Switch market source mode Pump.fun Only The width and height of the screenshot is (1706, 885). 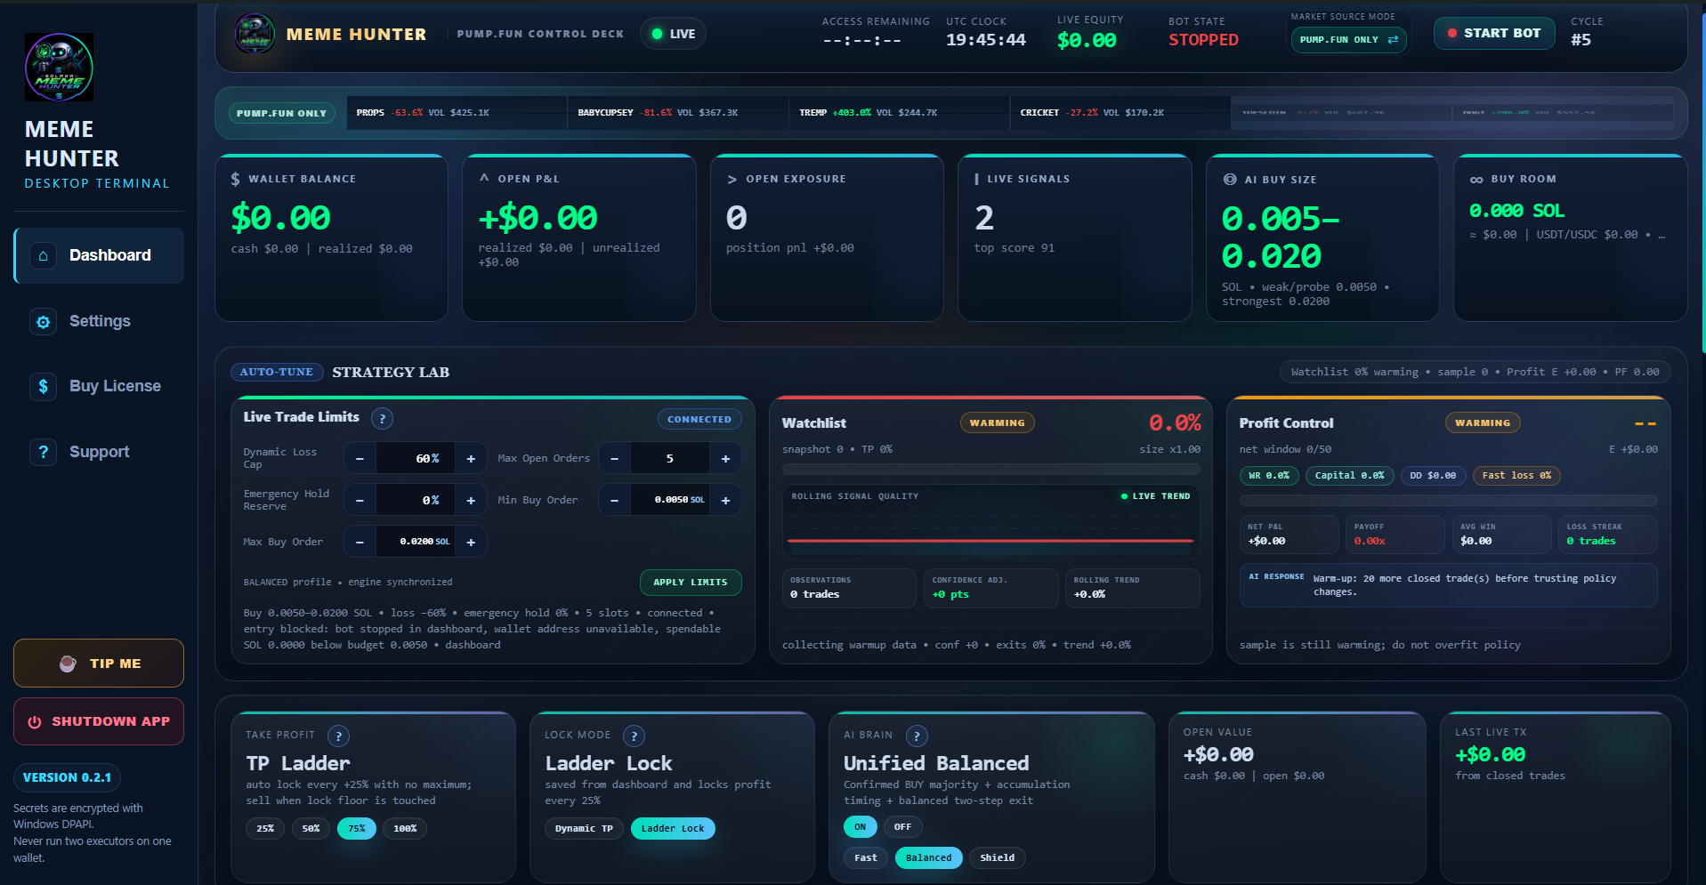[x=1348, y=39]
